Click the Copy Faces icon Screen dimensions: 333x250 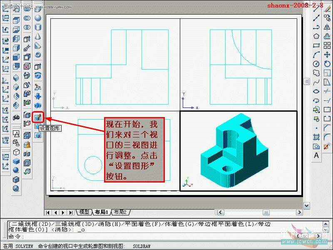[x=27, y=94]
